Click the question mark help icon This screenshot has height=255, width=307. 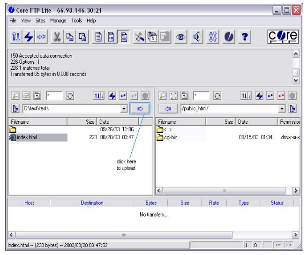click(x=245, y=37)
